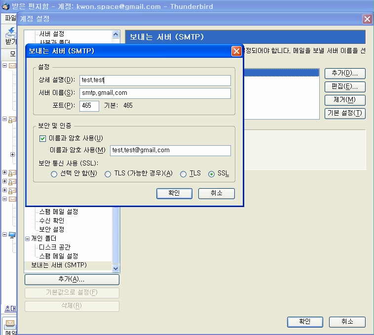Click the 추가(A)... account button
Screen dimensions: 374x335
72,279
